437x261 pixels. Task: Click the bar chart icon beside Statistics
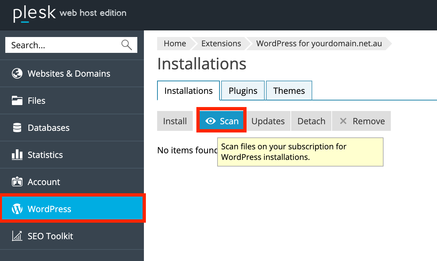[x=17, y=155]
